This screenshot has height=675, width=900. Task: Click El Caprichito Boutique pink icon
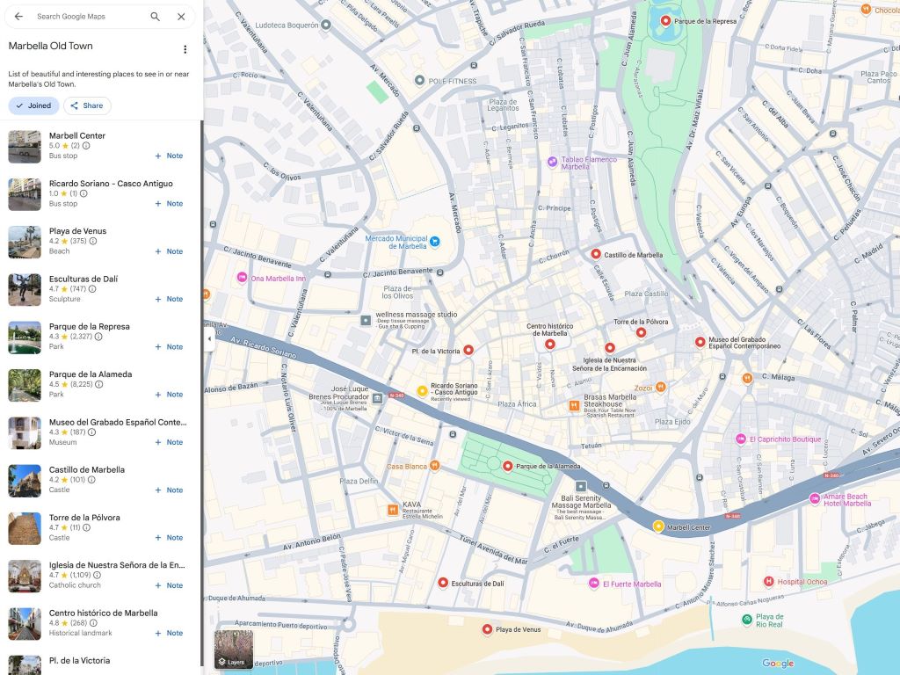[x=741, y=439]
